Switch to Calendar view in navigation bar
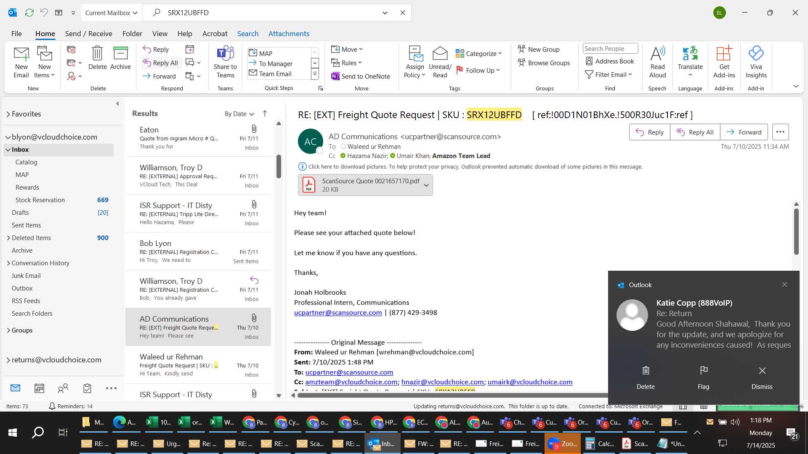 click(39, 388)
